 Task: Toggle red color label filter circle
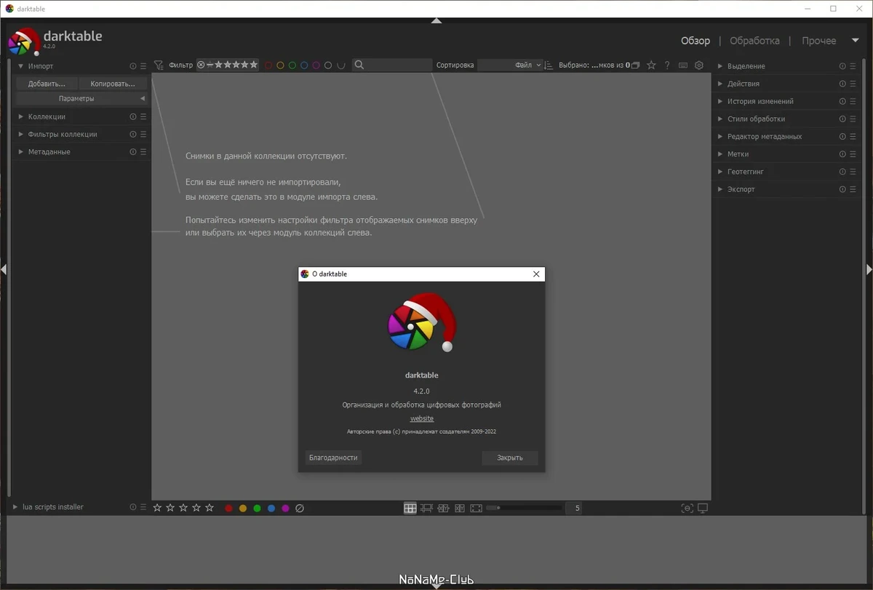[268, 65]
